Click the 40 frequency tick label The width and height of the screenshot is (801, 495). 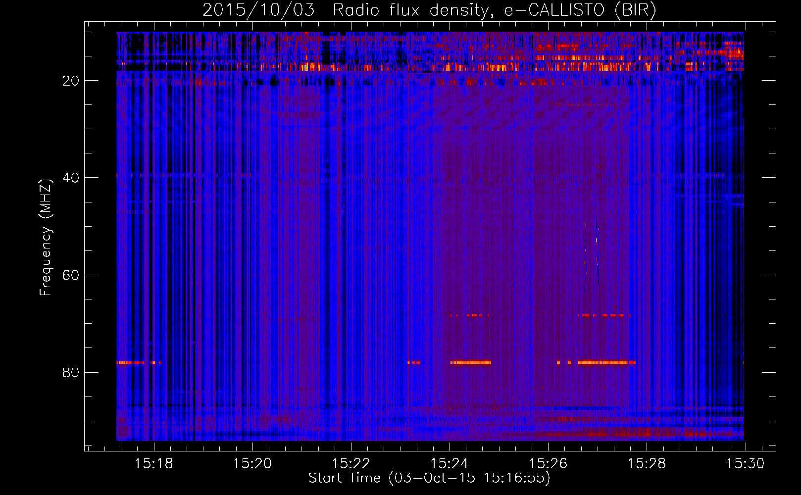(71, 178)
